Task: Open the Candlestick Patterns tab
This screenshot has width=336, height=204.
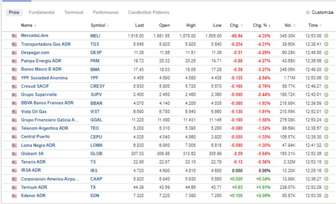Action: pos(149,13)
